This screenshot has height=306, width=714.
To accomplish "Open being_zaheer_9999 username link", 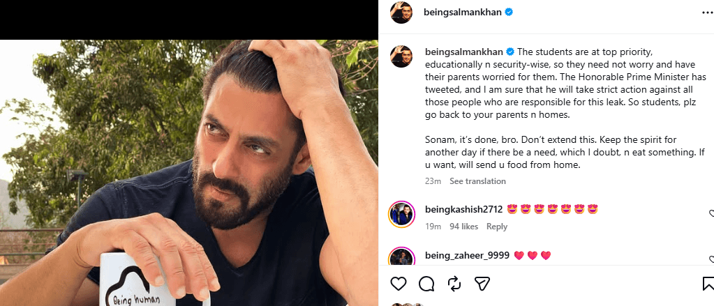I will point(467,256).
